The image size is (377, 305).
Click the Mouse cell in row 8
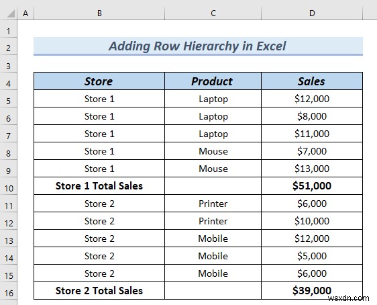[x=213, y=151]
